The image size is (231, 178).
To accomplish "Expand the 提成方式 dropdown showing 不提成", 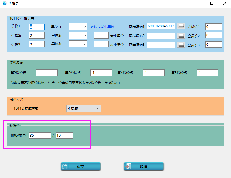I will click(x=84, y=109).
